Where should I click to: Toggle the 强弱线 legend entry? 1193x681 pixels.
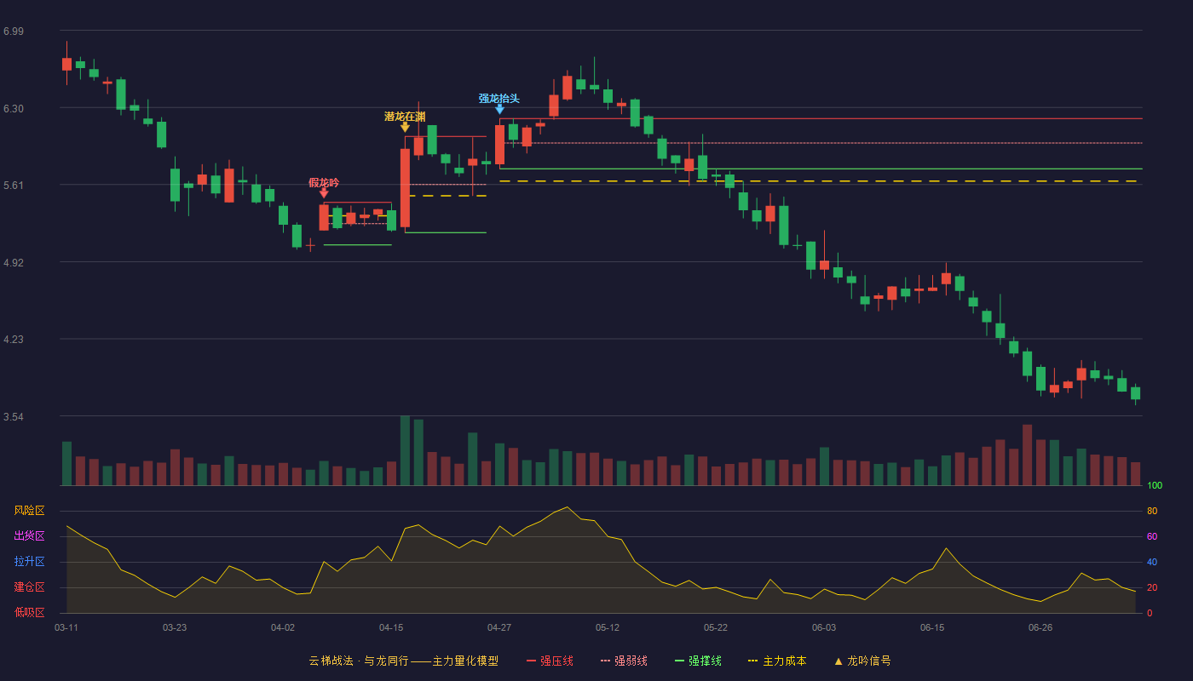coord(624,661)
